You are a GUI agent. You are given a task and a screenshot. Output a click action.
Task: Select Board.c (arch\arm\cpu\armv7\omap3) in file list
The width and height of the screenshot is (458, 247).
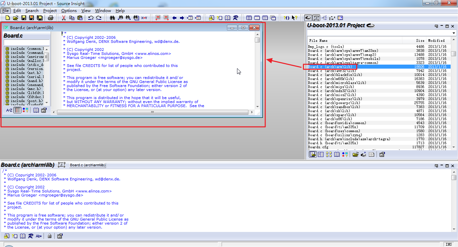379,55
